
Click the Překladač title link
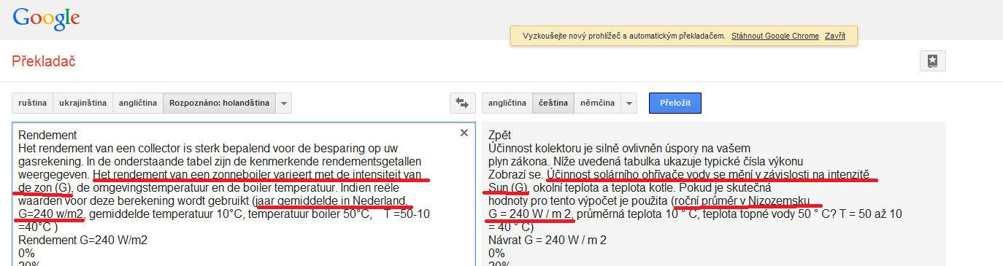click(x=44, y=61)
